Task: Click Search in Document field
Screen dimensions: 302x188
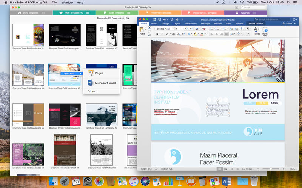Action: point(272,20)
